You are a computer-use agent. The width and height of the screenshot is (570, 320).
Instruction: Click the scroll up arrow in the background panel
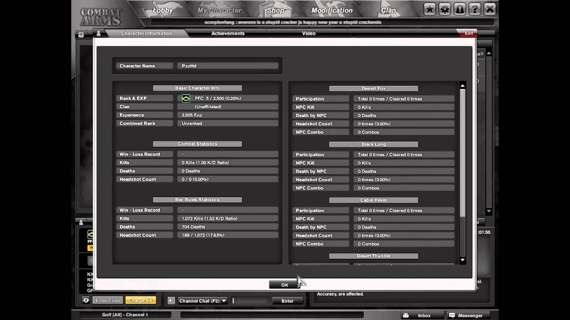coord(489,54)
